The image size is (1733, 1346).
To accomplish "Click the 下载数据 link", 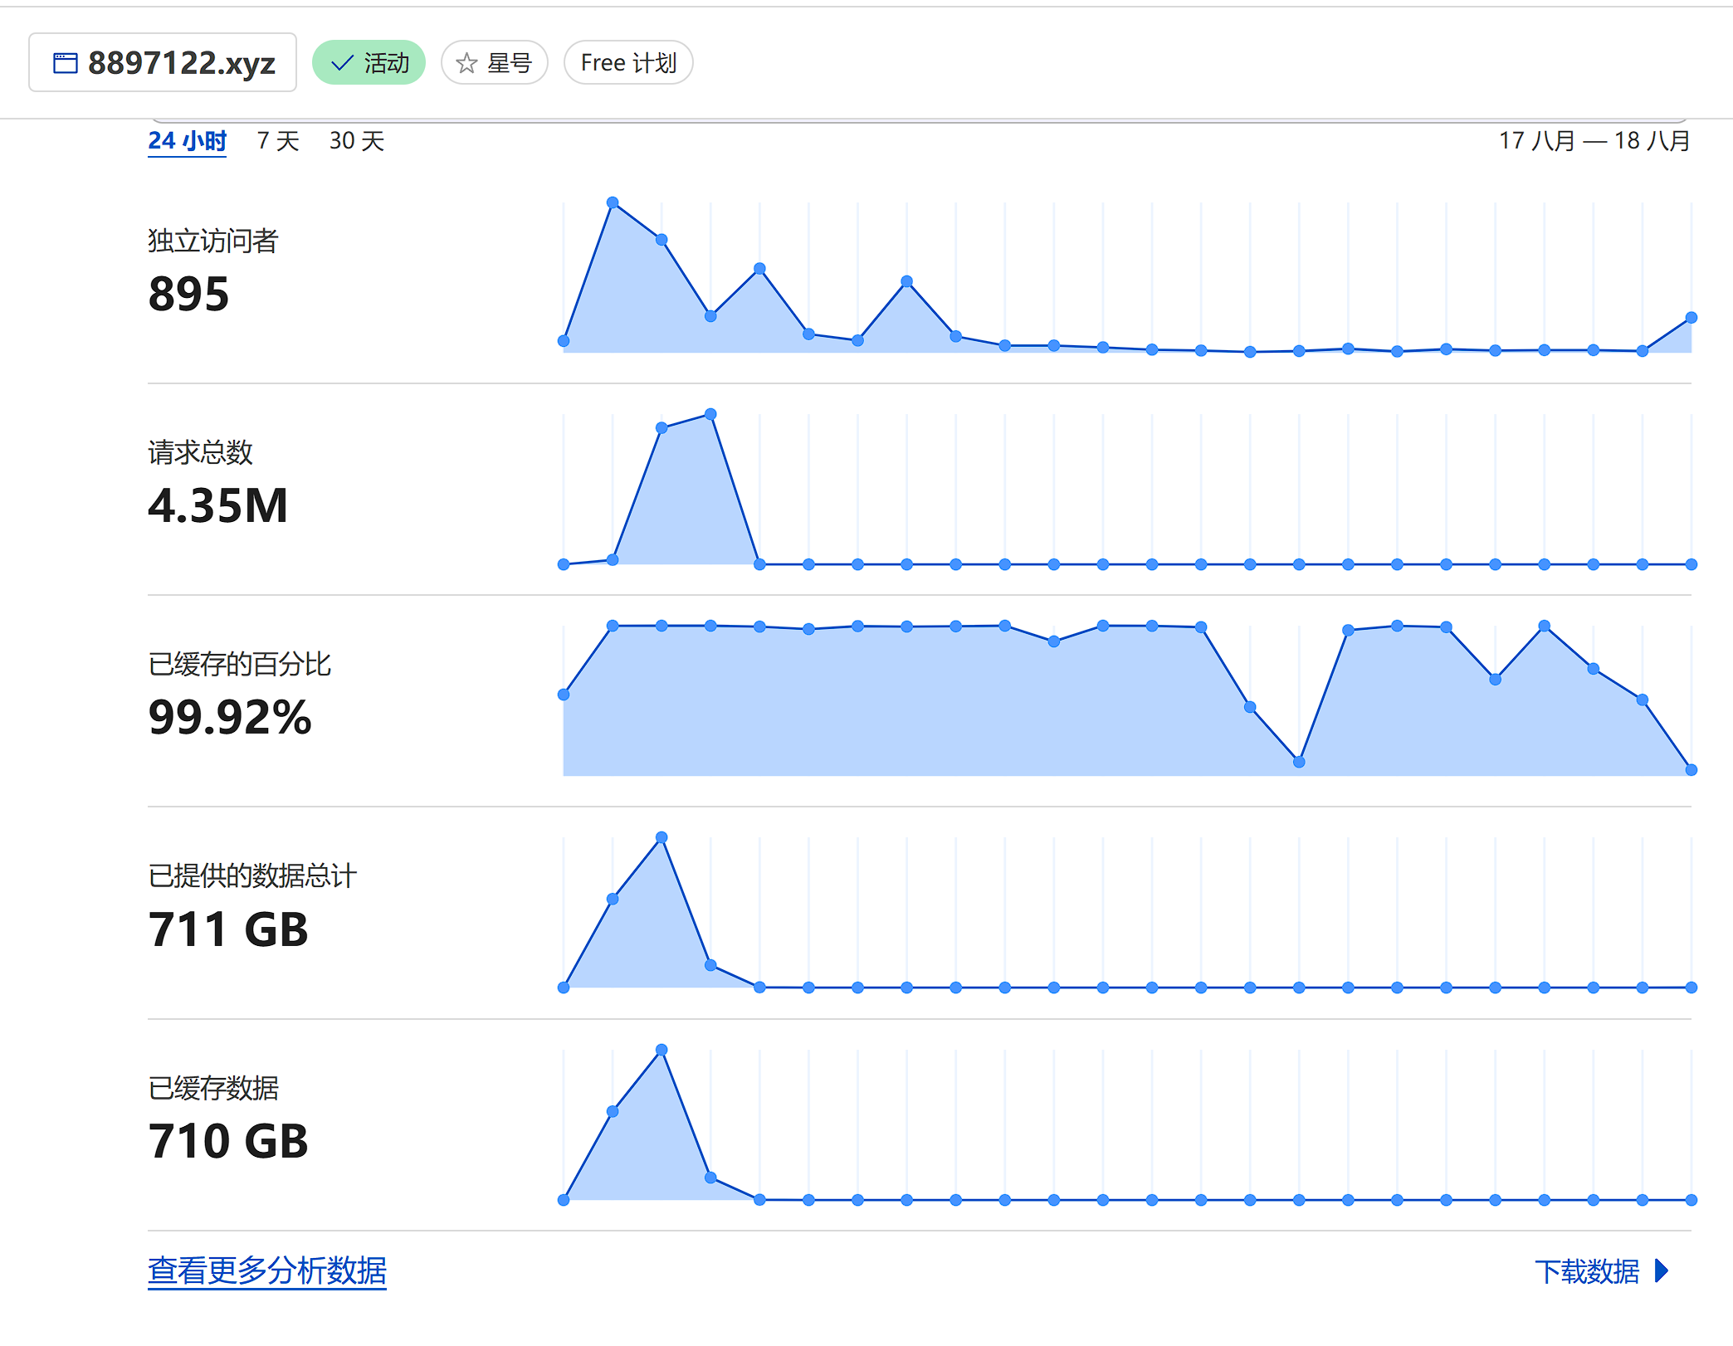I will click(x=1587, y=1271).
